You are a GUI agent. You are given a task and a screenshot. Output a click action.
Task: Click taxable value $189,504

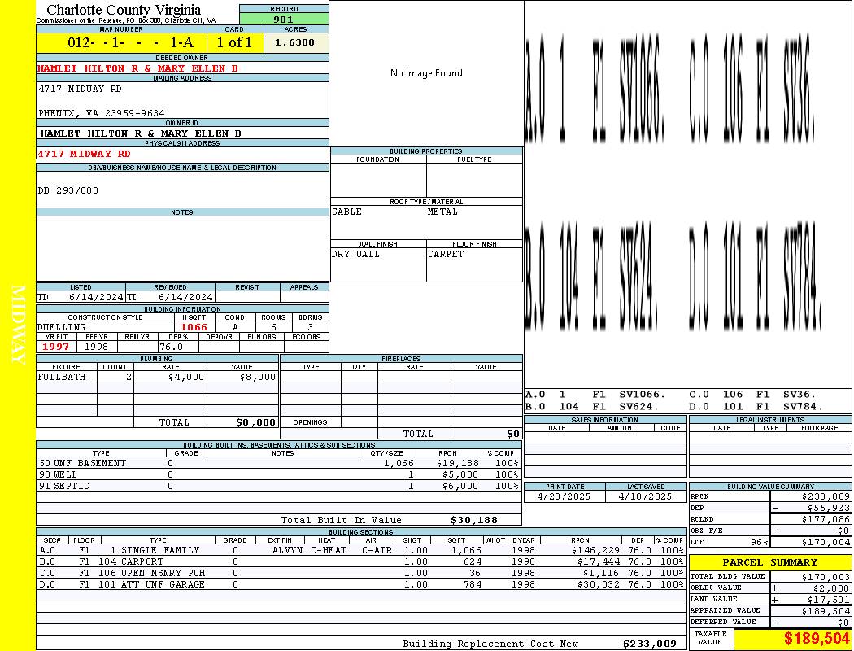[817, 639]
